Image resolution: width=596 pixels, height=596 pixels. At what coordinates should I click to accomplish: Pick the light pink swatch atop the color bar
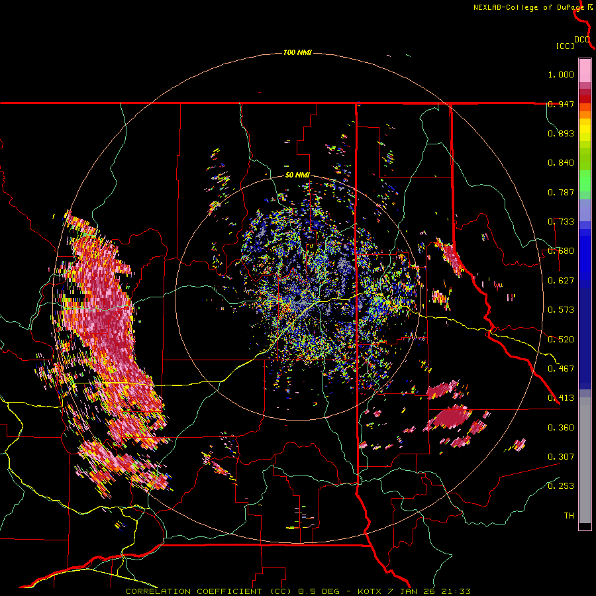(585, 70)
